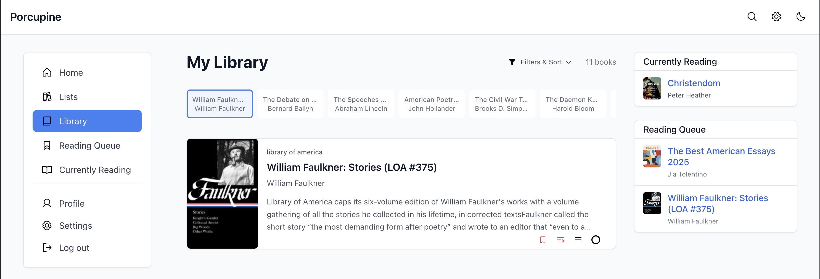Open the Profile page from the sidebar
This screenshot has width=820, height=279.
point(72,204)
